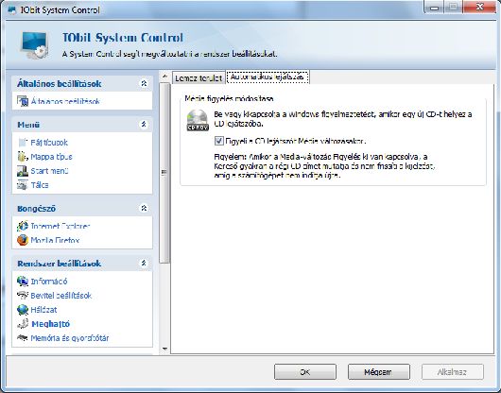Click the Memória és gyorsítótár icon

[x=23, y=338]
